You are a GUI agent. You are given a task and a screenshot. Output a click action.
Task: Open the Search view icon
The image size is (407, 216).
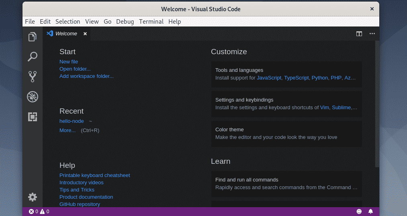(x=33, y=57)
